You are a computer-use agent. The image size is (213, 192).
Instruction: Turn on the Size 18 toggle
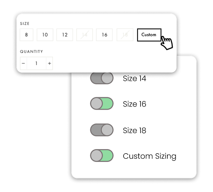(x=102, y=130)
